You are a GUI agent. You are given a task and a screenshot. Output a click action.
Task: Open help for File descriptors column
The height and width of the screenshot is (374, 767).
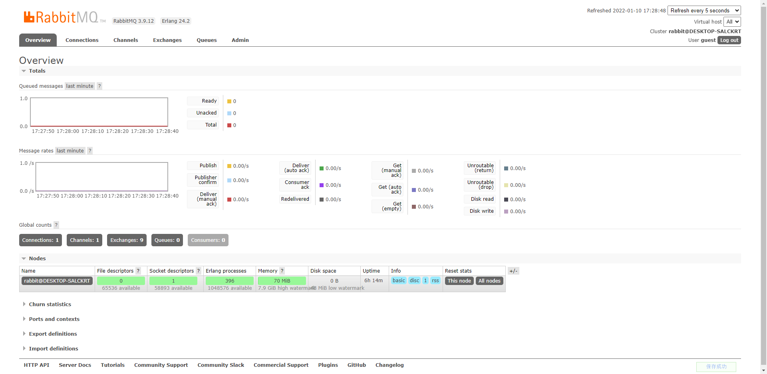[x=138, y=271]
